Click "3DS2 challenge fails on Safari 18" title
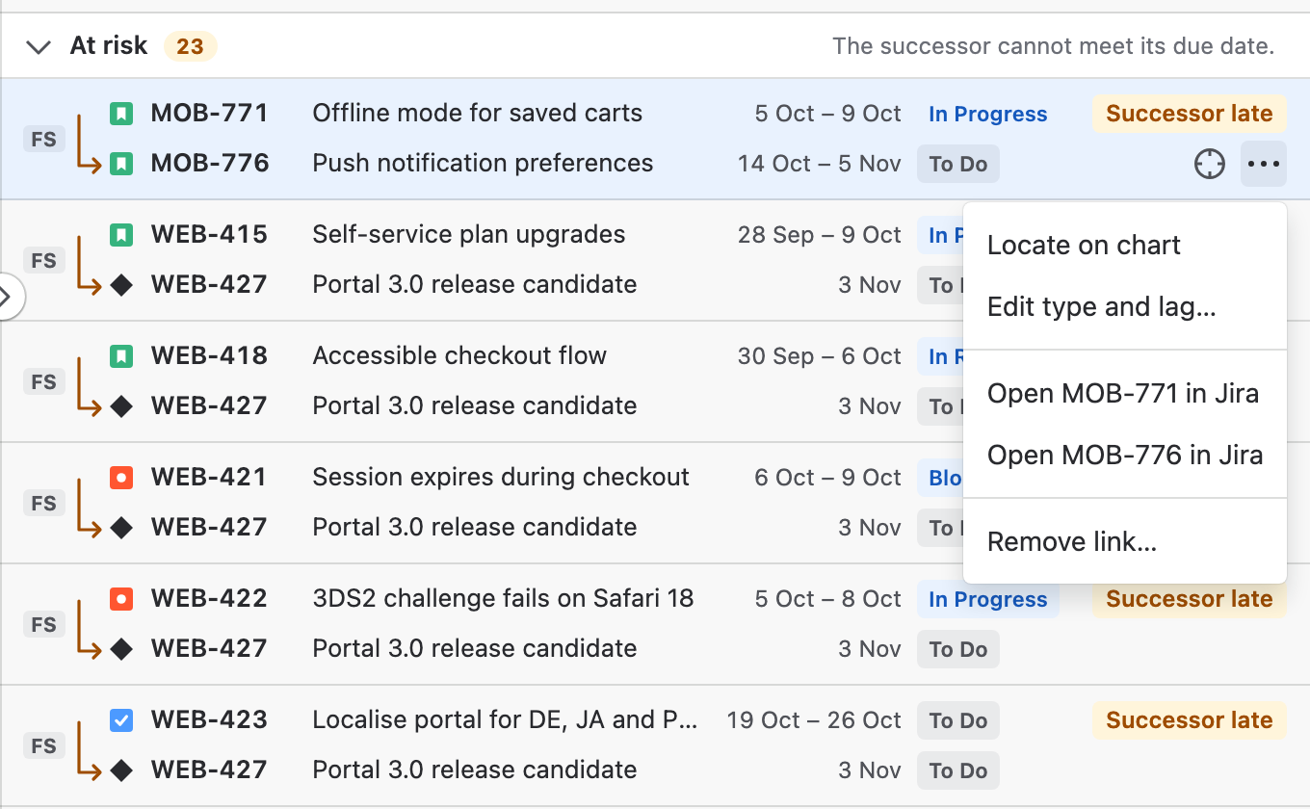The image size is (1310, 809). [503, 599]
